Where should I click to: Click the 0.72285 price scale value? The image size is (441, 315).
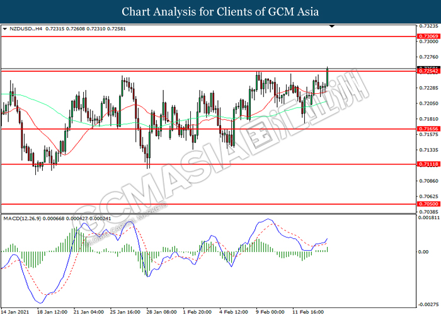pos(428,88)
